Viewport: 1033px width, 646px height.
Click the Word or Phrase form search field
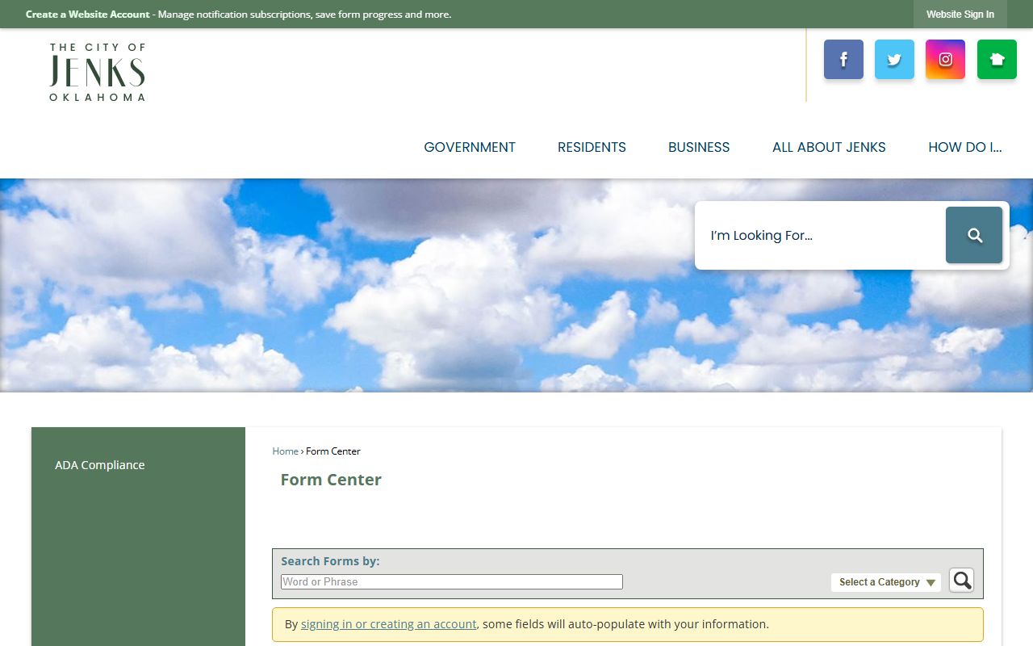tap(451, 582)
